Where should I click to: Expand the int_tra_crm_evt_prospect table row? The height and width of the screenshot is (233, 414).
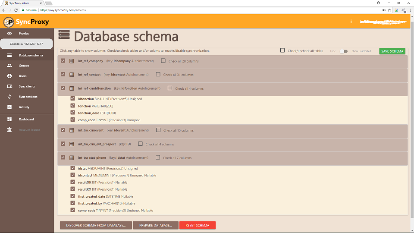[x=232, y=144]
